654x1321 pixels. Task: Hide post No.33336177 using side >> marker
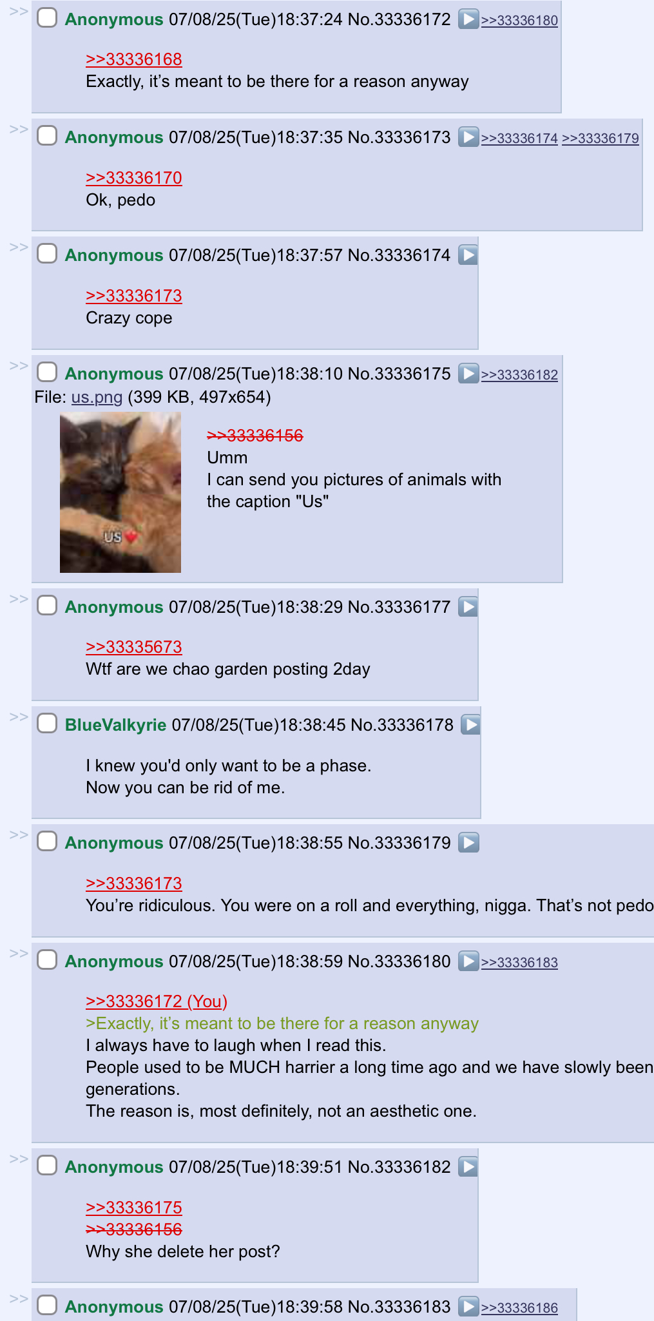(x=18, y=599)
